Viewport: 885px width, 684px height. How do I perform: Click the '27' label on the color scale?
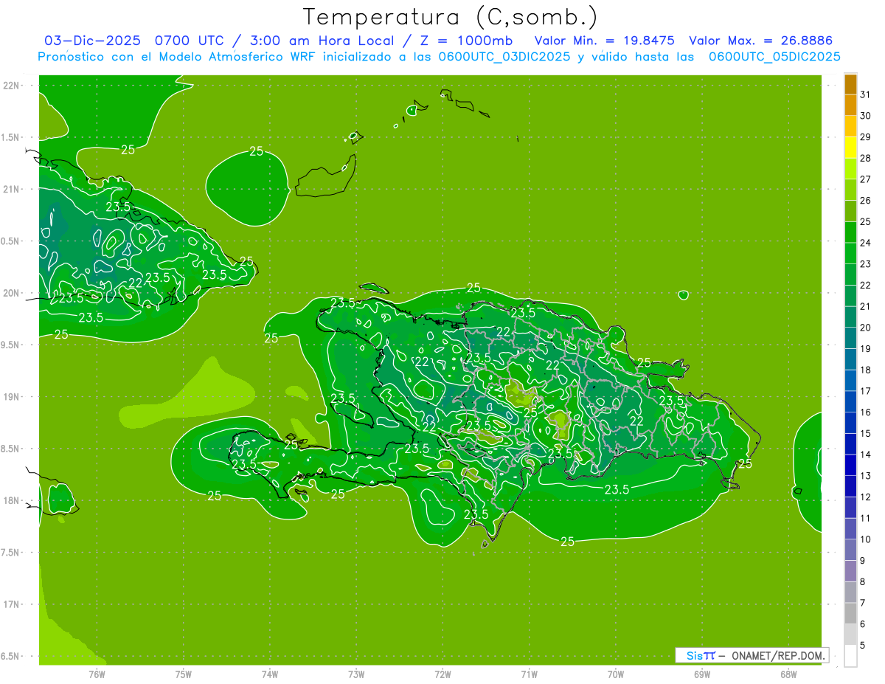pos(866,179)
